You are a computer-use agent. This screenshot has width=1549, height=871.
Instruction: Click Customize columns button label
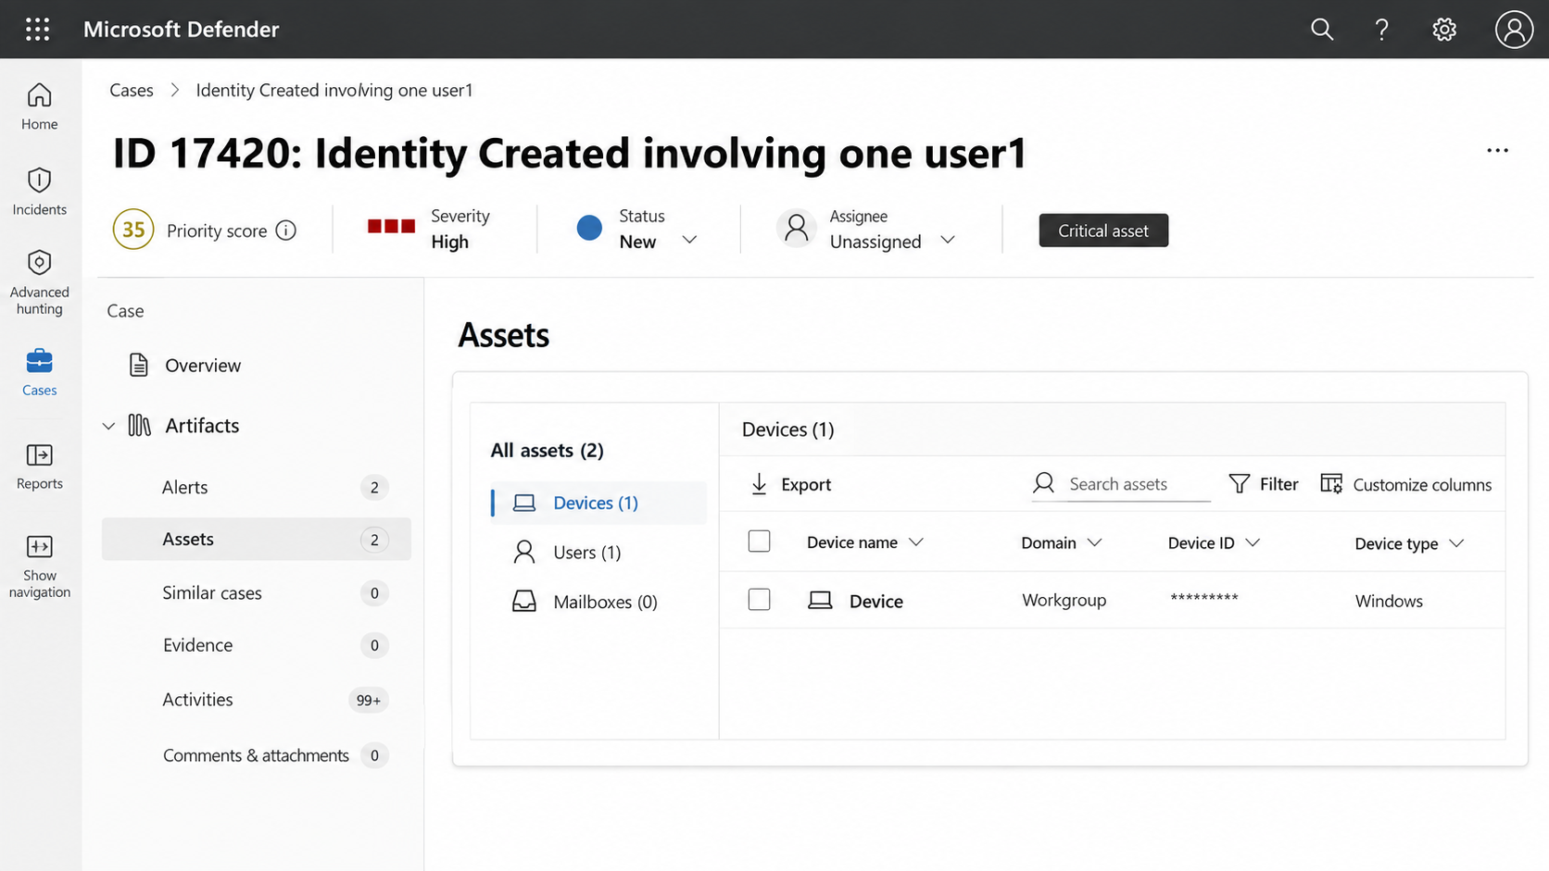click(x=1422, y=484)
